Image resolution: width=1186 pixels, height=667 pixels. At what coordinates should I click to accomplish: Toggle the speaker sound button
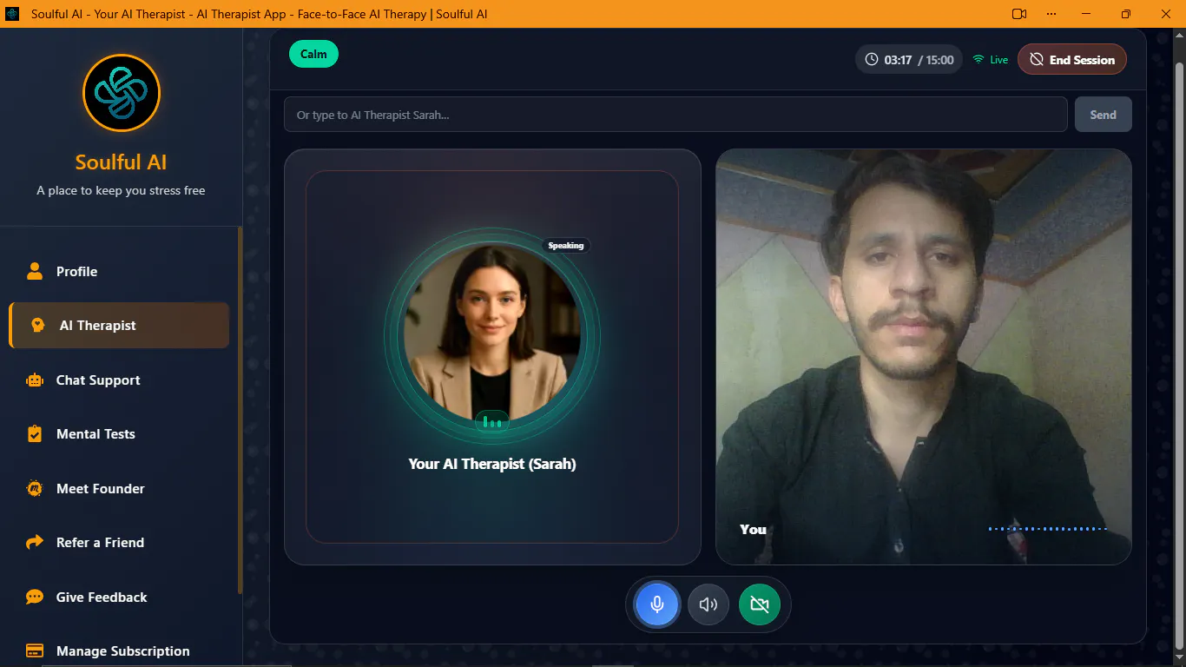(x=708, y=604)
